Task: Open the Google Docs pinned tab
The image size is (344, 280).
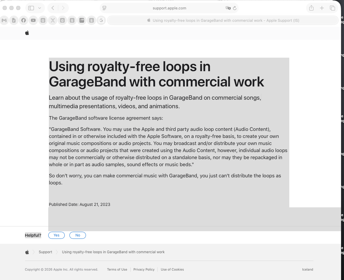Action: click(14, 20)
